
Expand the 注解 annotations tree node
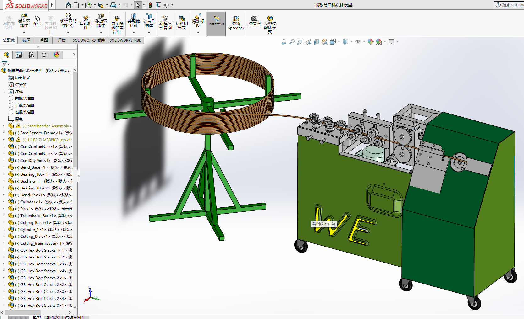[3, 91]
